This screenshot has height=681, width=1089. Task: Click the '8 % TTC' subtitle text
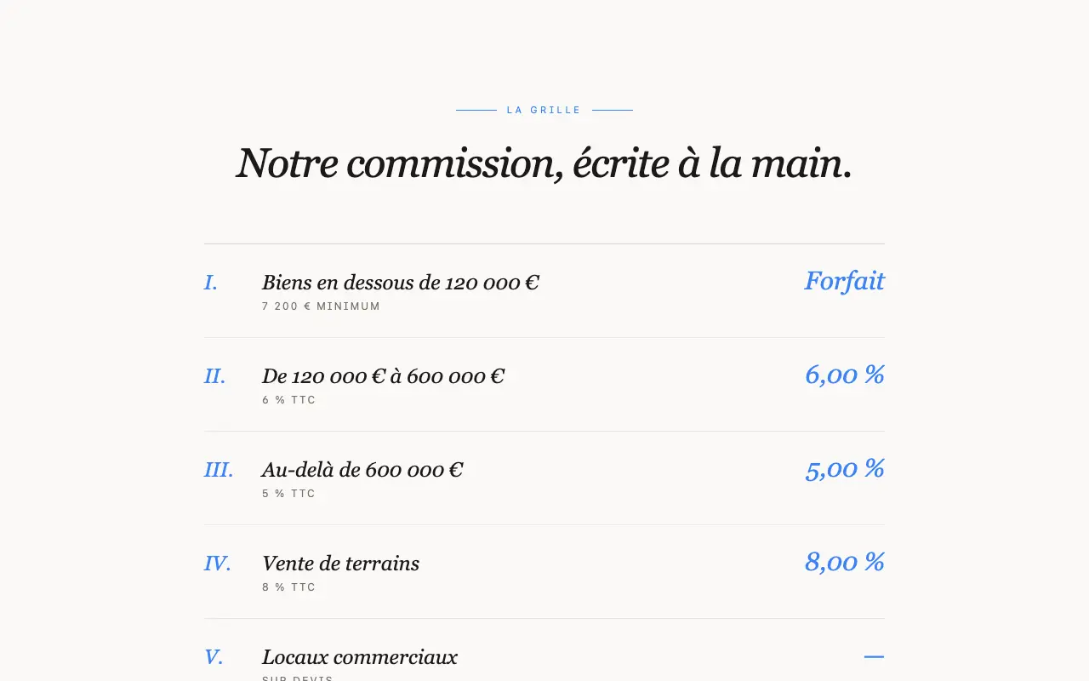click(x=288, y=587)
